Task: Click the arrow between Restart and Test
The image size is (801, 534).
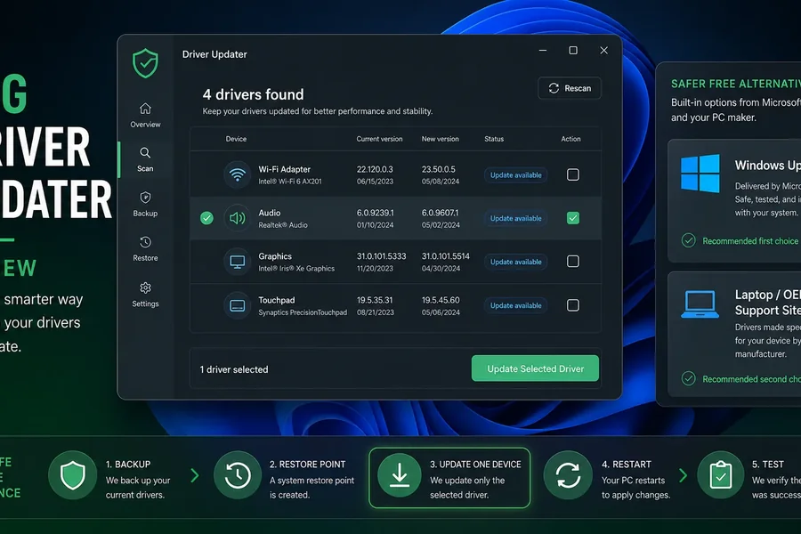Action: click(x=683, y=476)
